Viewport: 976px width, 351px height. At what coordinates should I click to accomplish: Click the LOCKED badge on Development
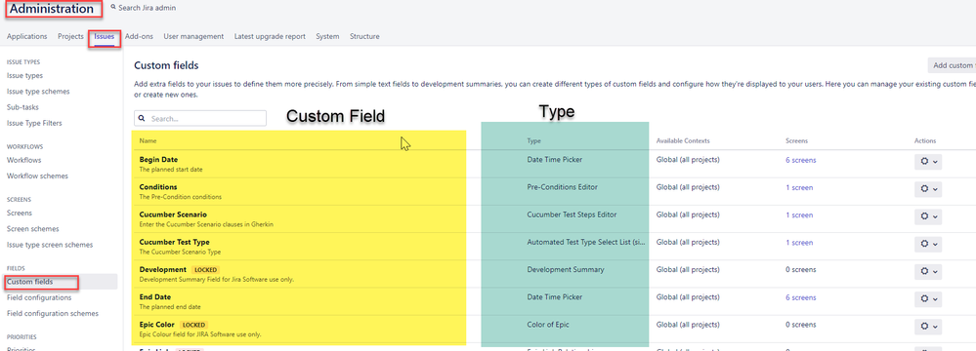click(x=205, y=270)
